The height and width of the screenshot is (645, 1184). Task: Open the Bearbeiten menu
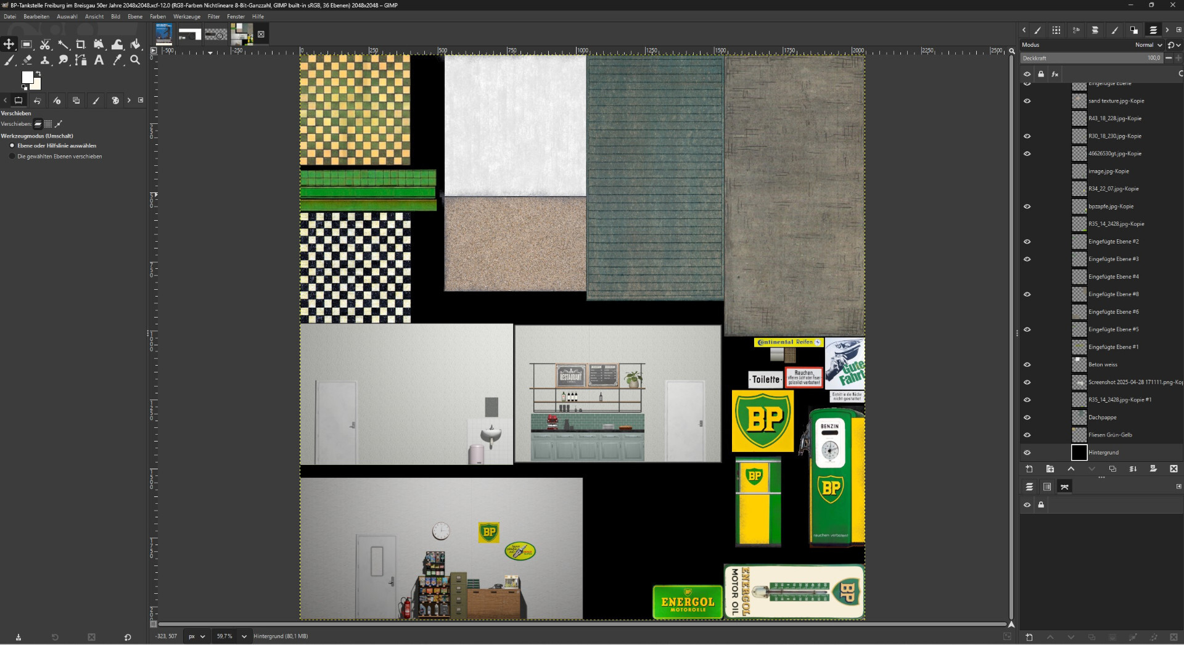36,17
